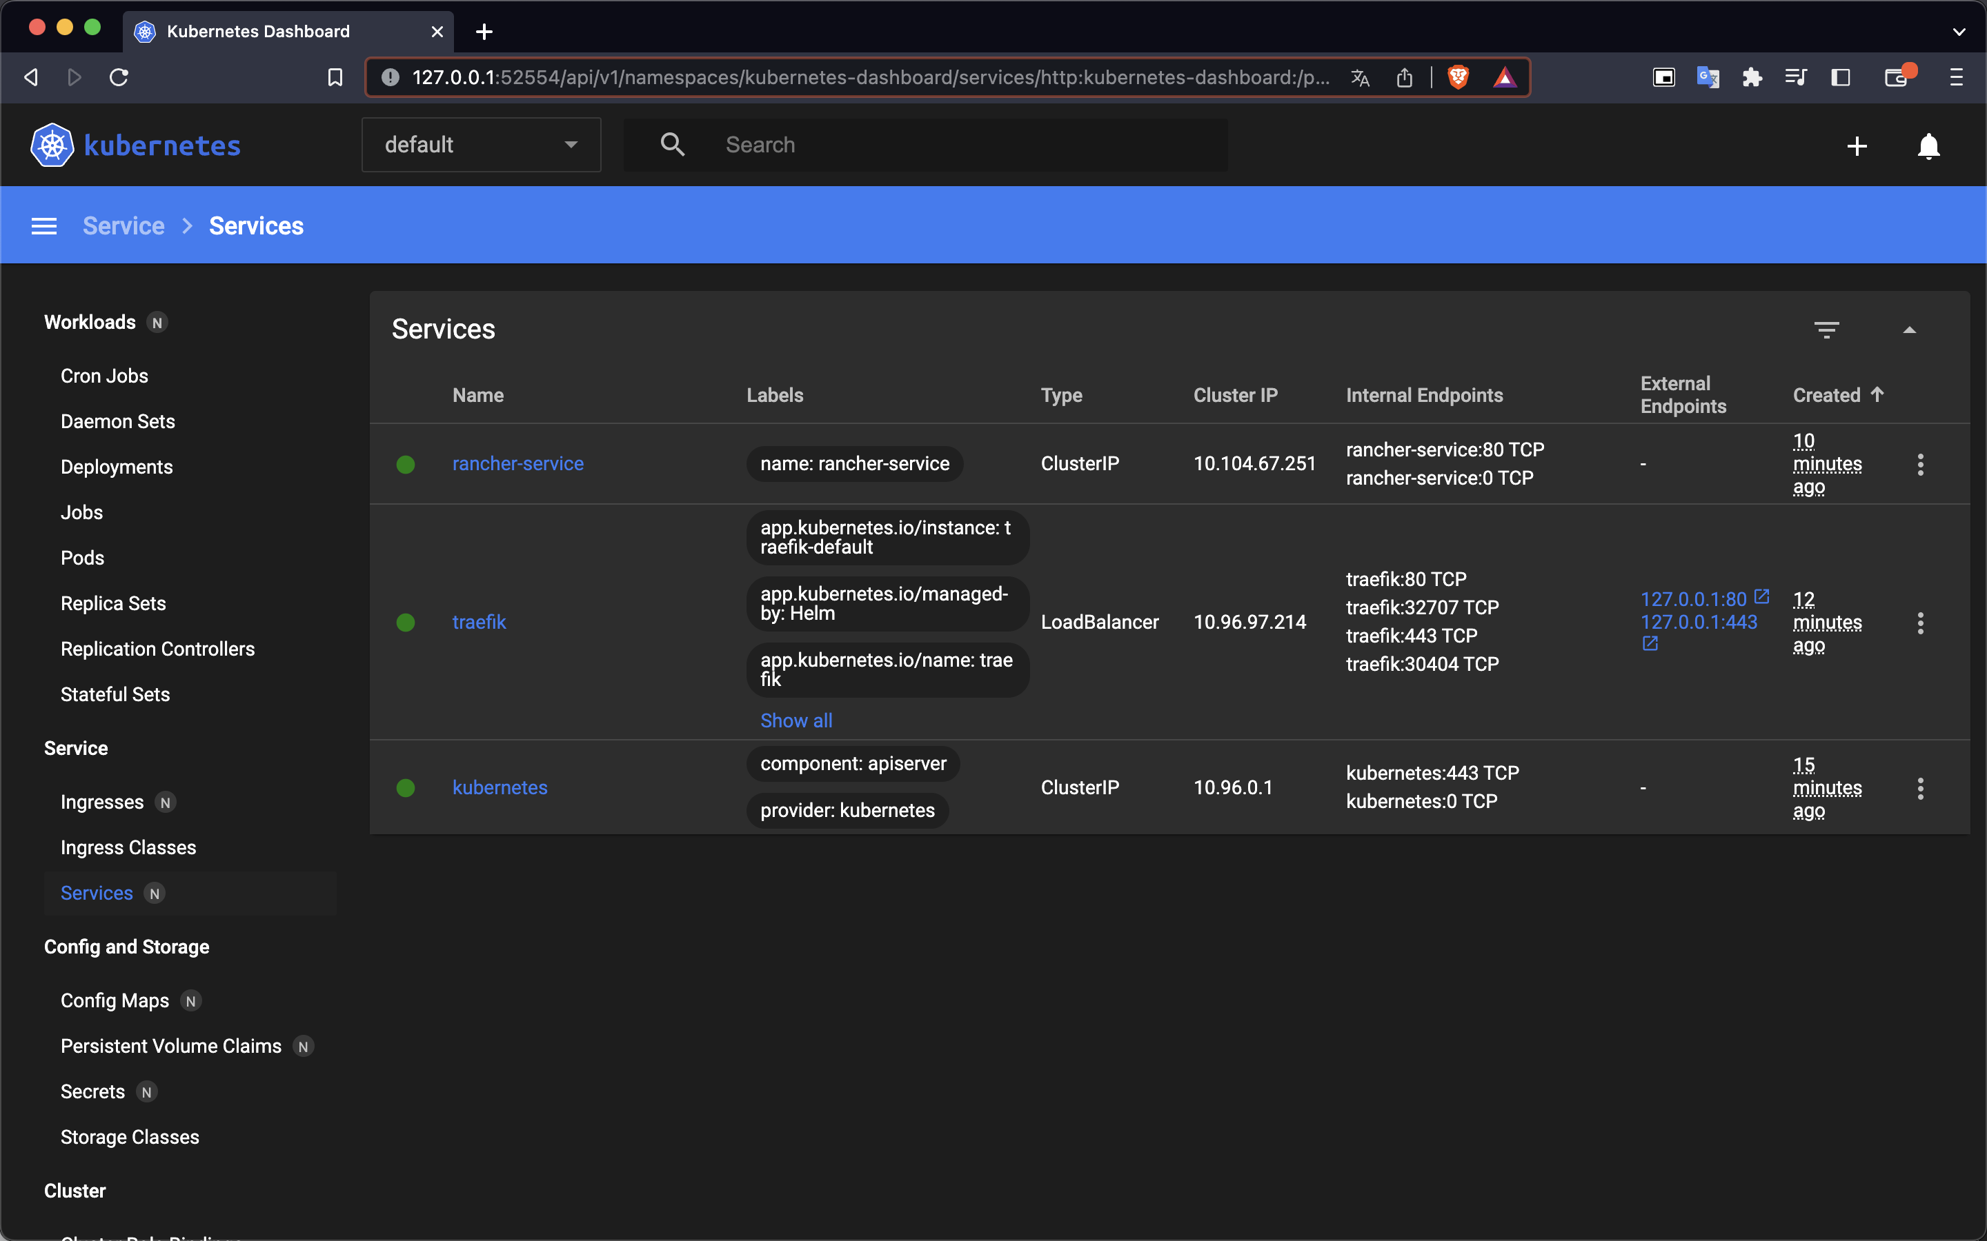Click the Brave Shields icon
The width and height of the screenshot is (1987, 1241).
(x=1459, y=77)
